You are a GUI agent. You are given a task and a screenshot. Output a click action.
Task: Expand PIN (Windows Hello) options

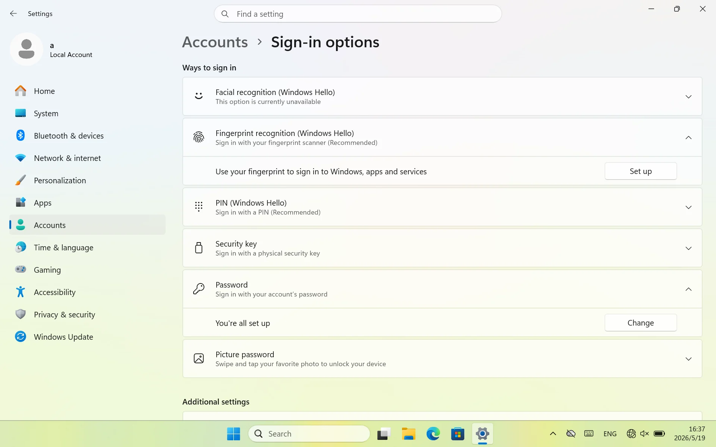point(442,207)
